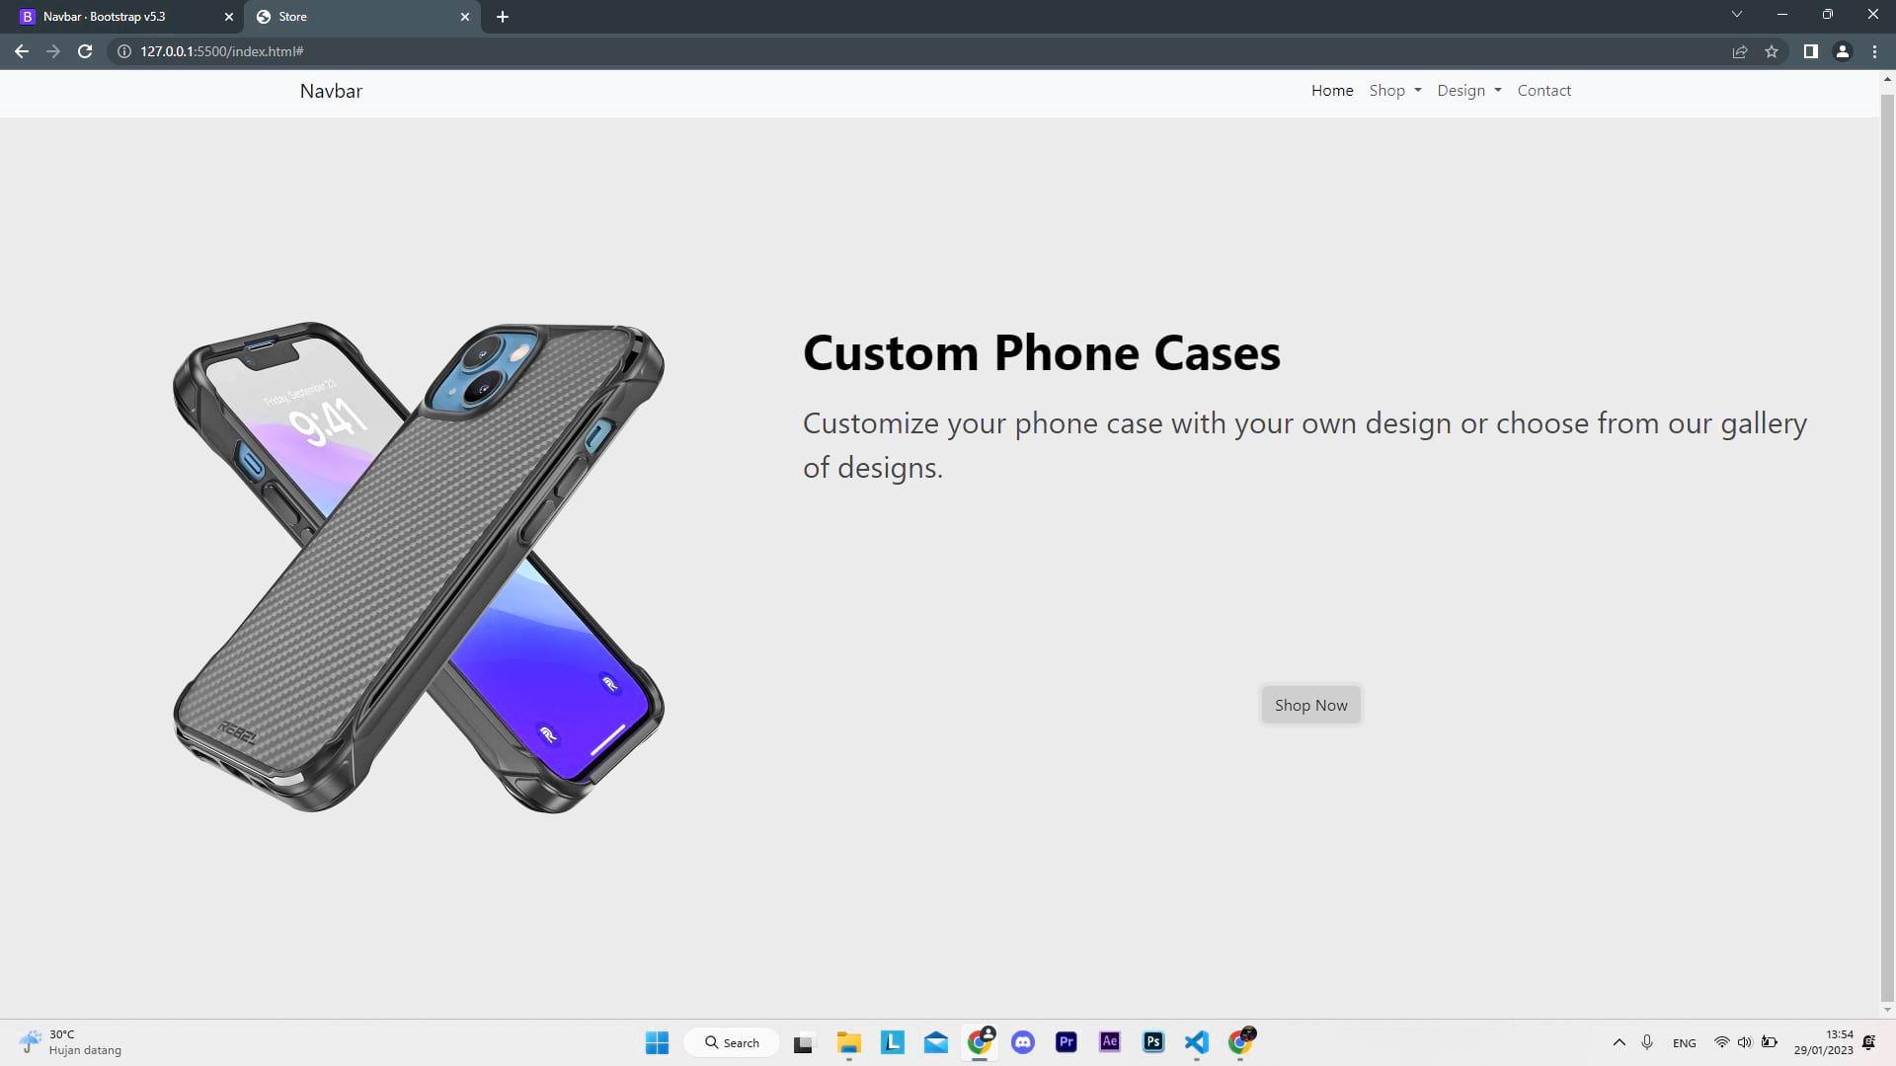Screen dimensions: 1896x1066
Task: Reload the current page
Action: click(85, 51)
